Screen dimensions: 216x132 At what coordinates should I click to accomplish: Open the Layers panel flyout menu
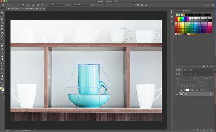[x=214, y=74]
